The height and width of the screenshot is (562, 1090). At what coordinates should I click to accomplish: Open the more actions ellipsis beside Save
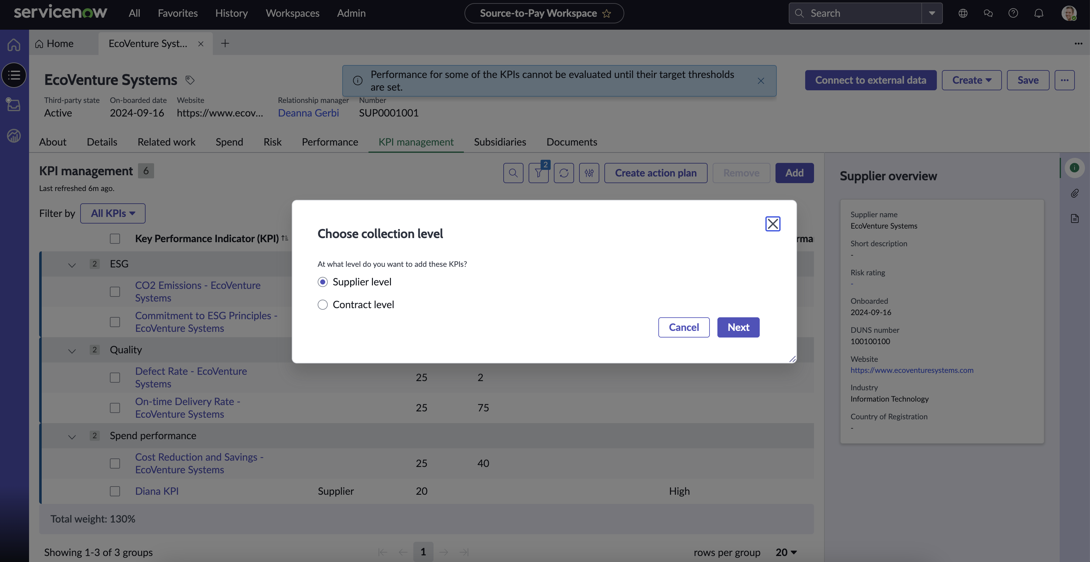[1065, 80]
